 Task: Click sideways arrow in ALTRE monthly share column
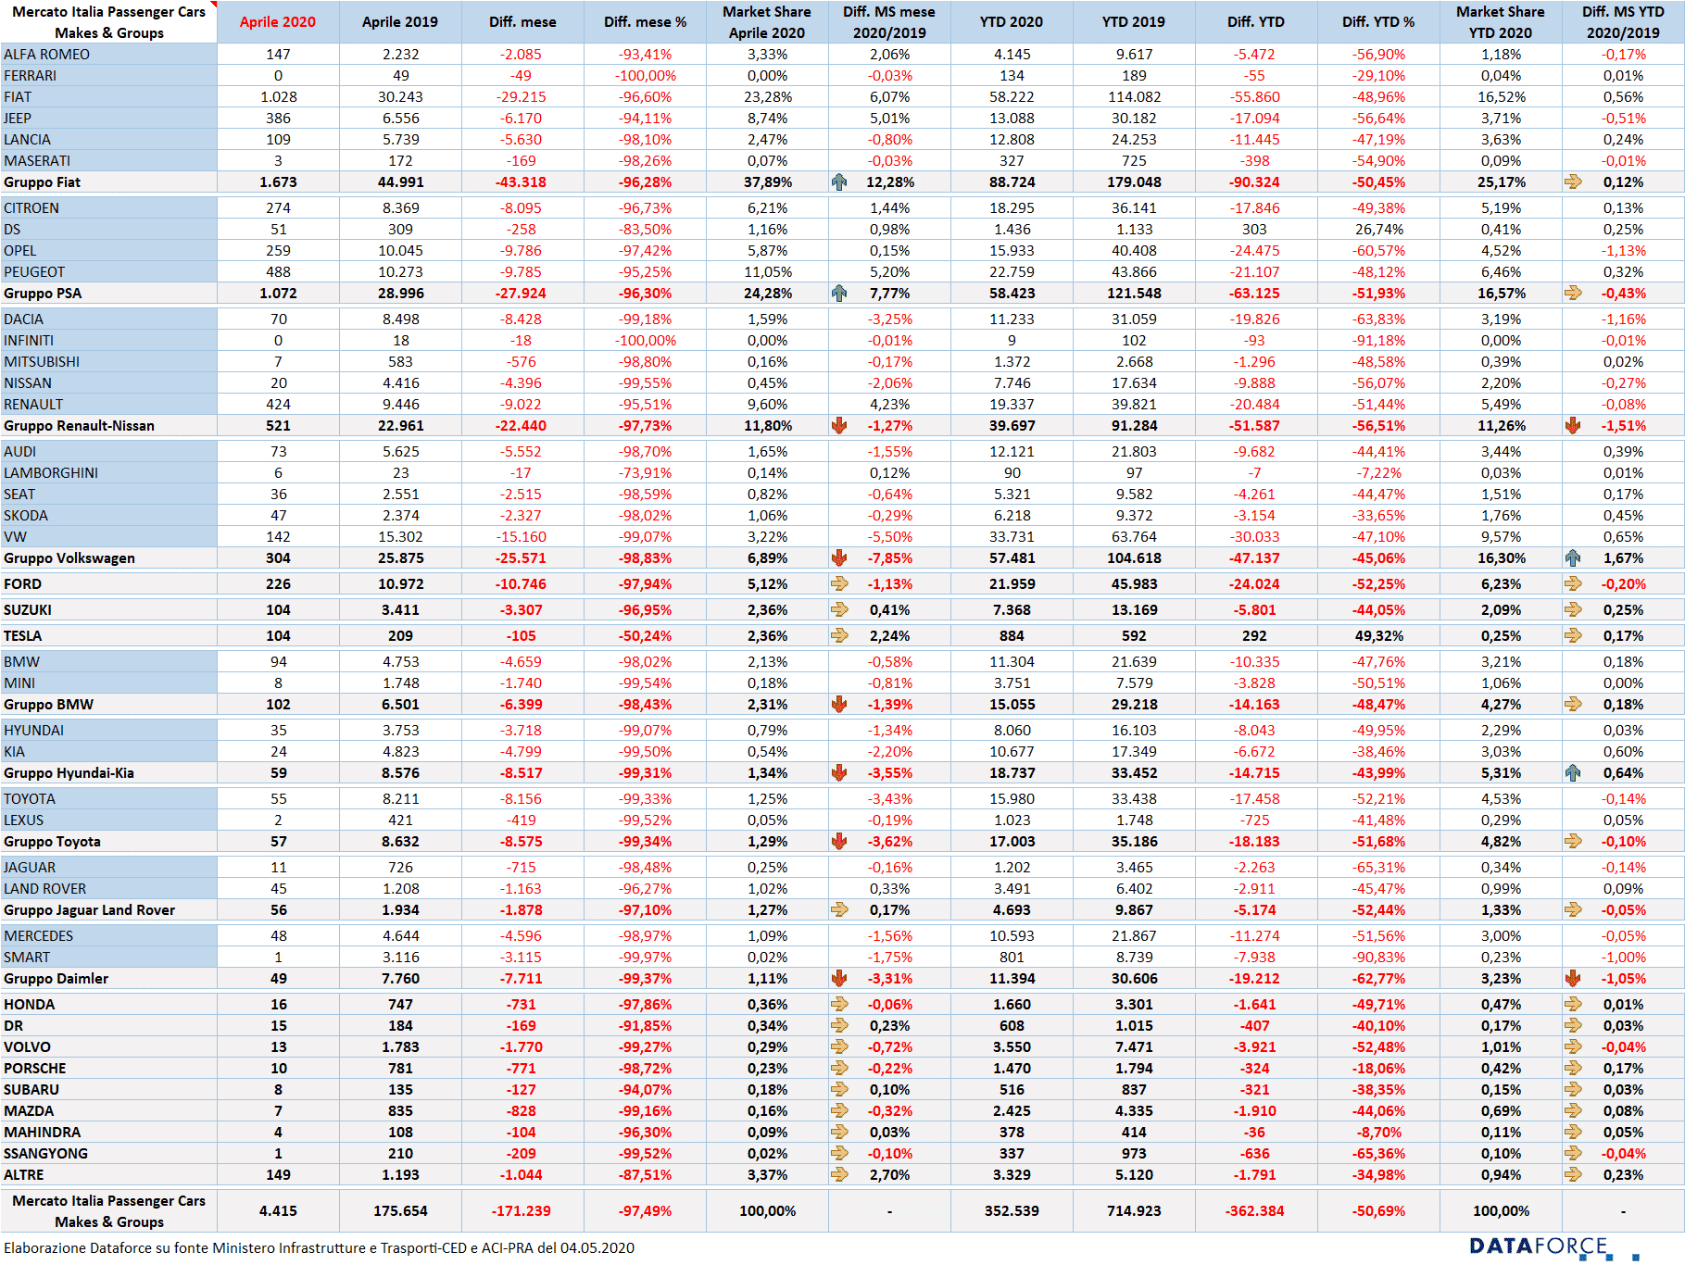coord(839,1175)
